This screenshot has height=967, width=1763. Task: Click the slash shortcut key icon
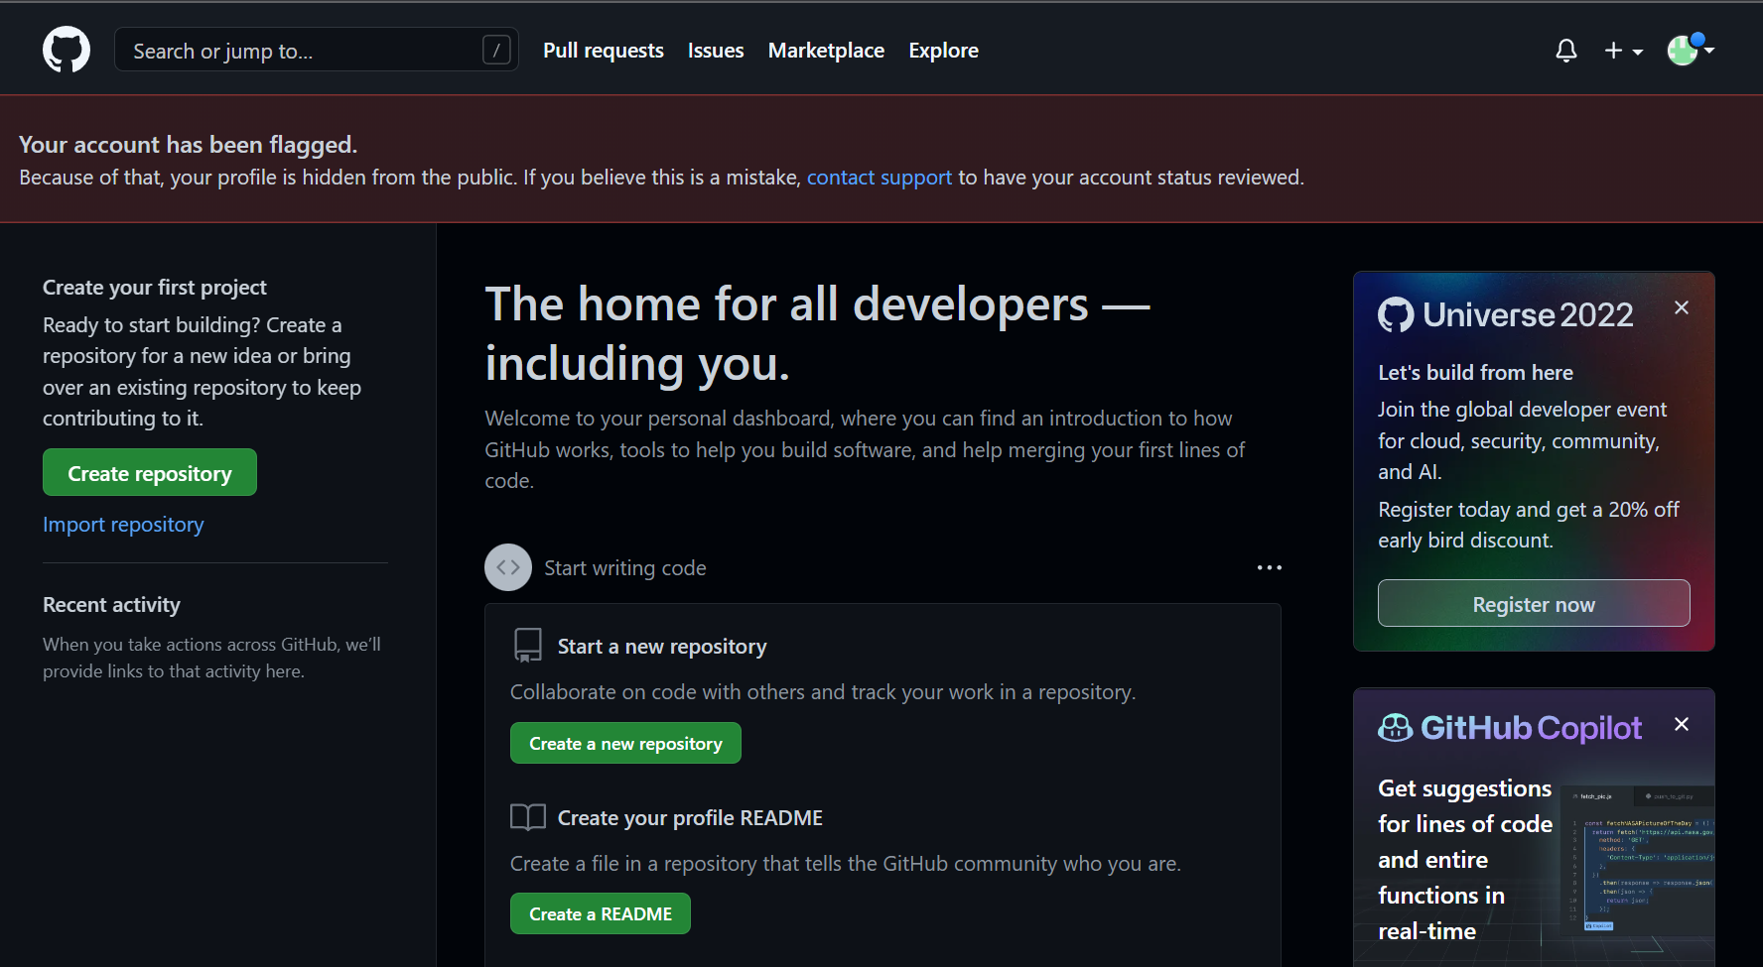tap(496, 50)
